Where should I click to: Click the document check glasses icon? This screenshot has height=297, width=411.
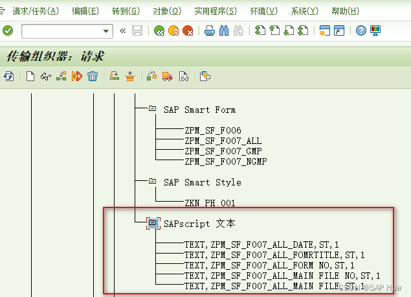click(183, 77)
